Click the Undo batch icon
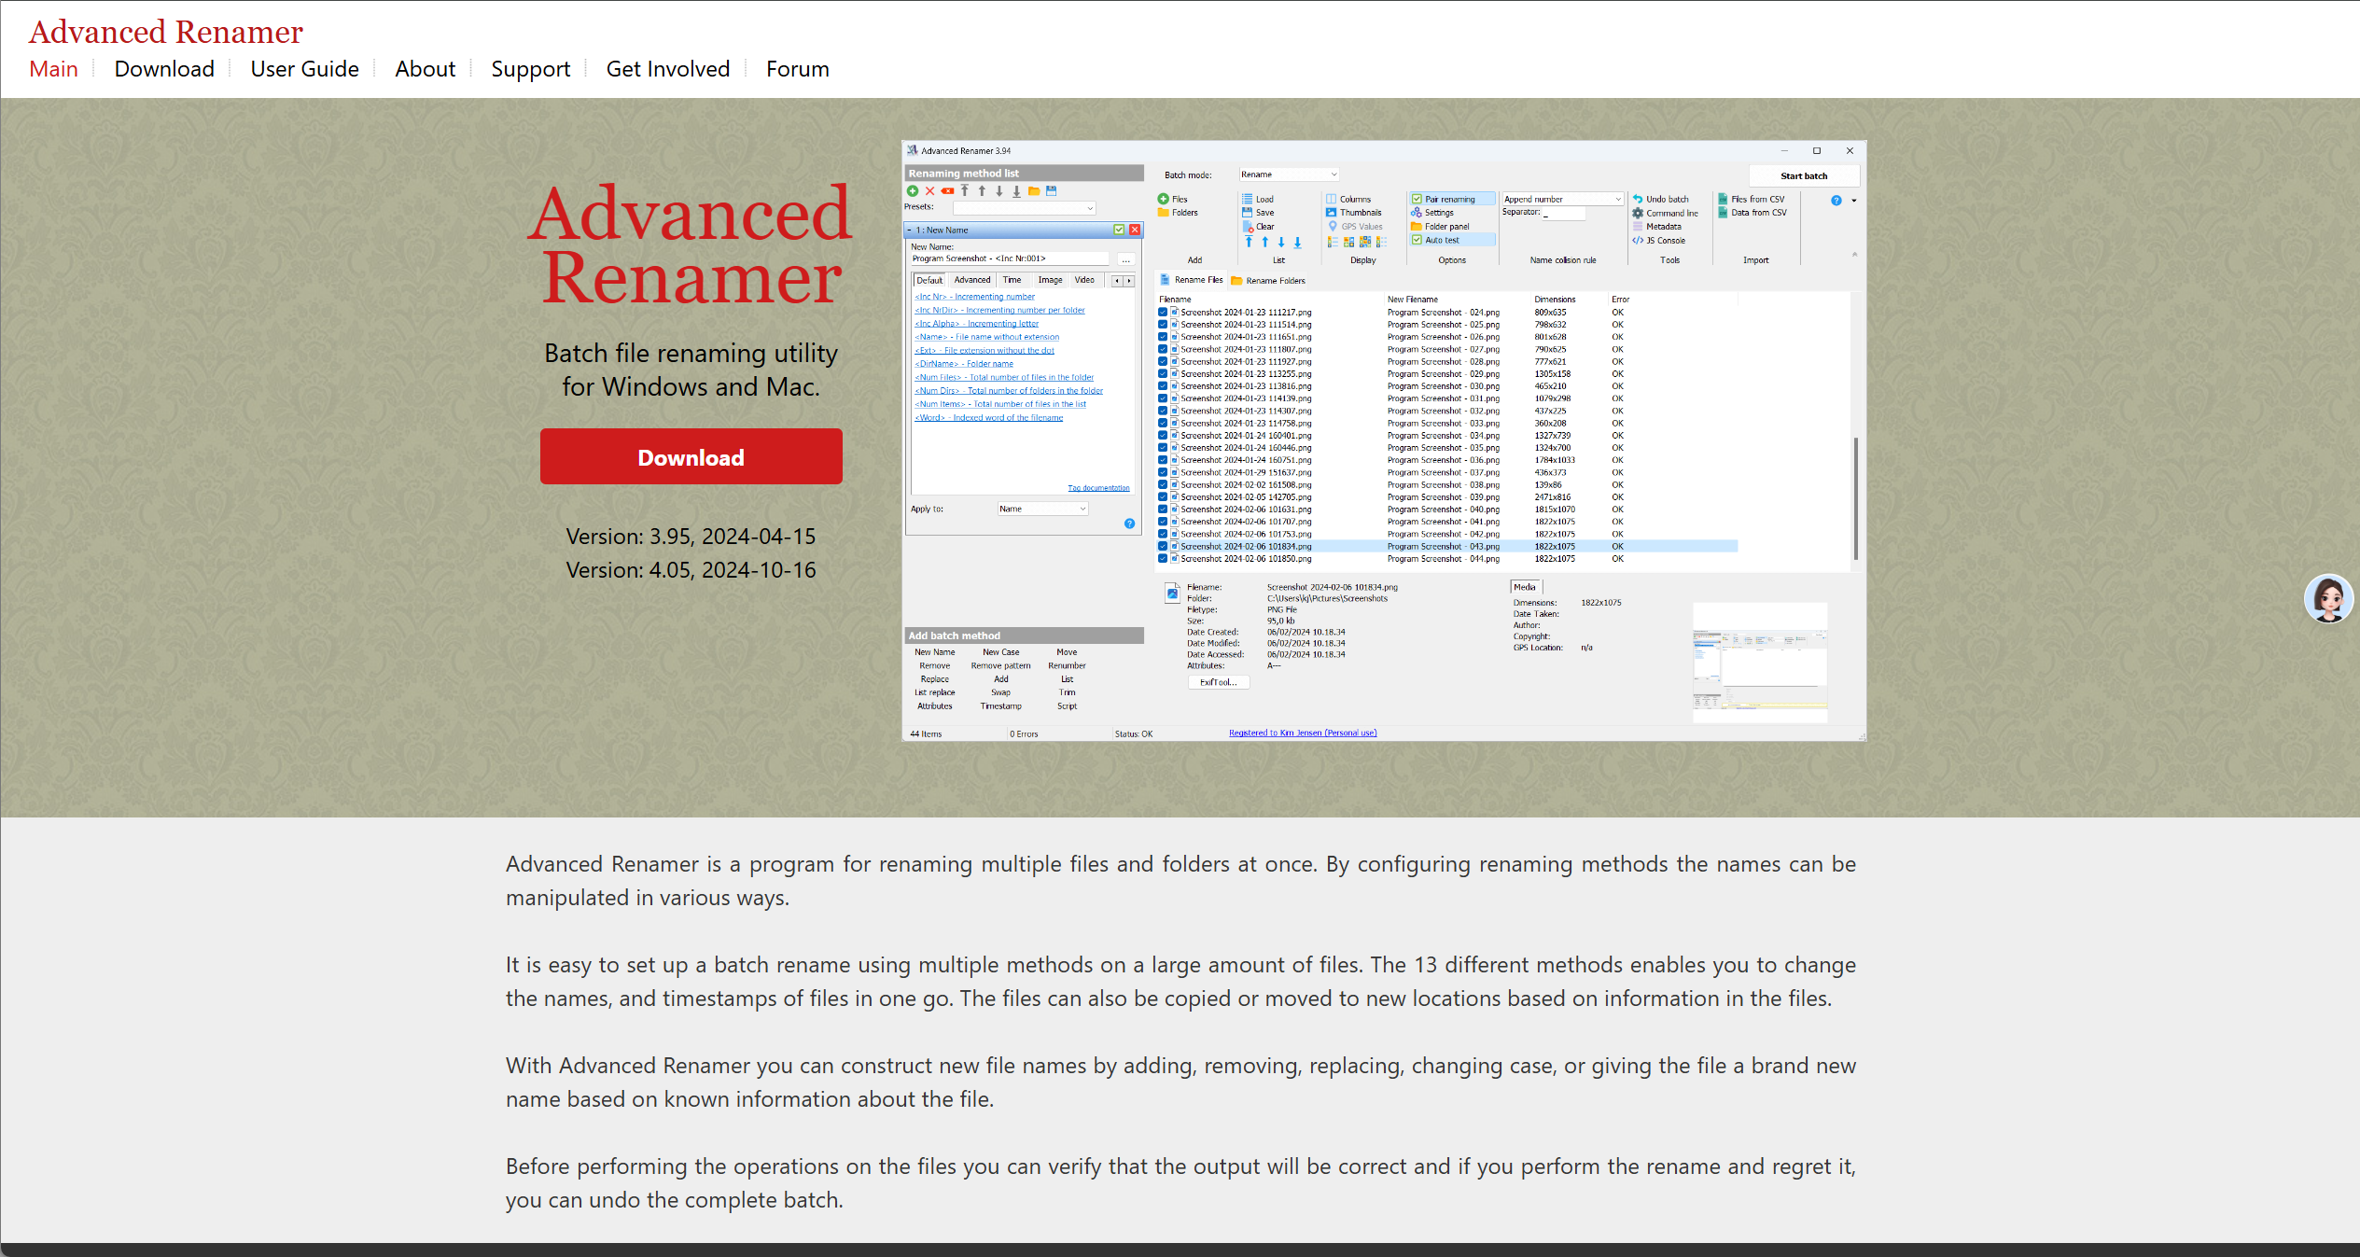Image resolution: width=2360 pixels, height=1257 pixels. click(1638, 200)
